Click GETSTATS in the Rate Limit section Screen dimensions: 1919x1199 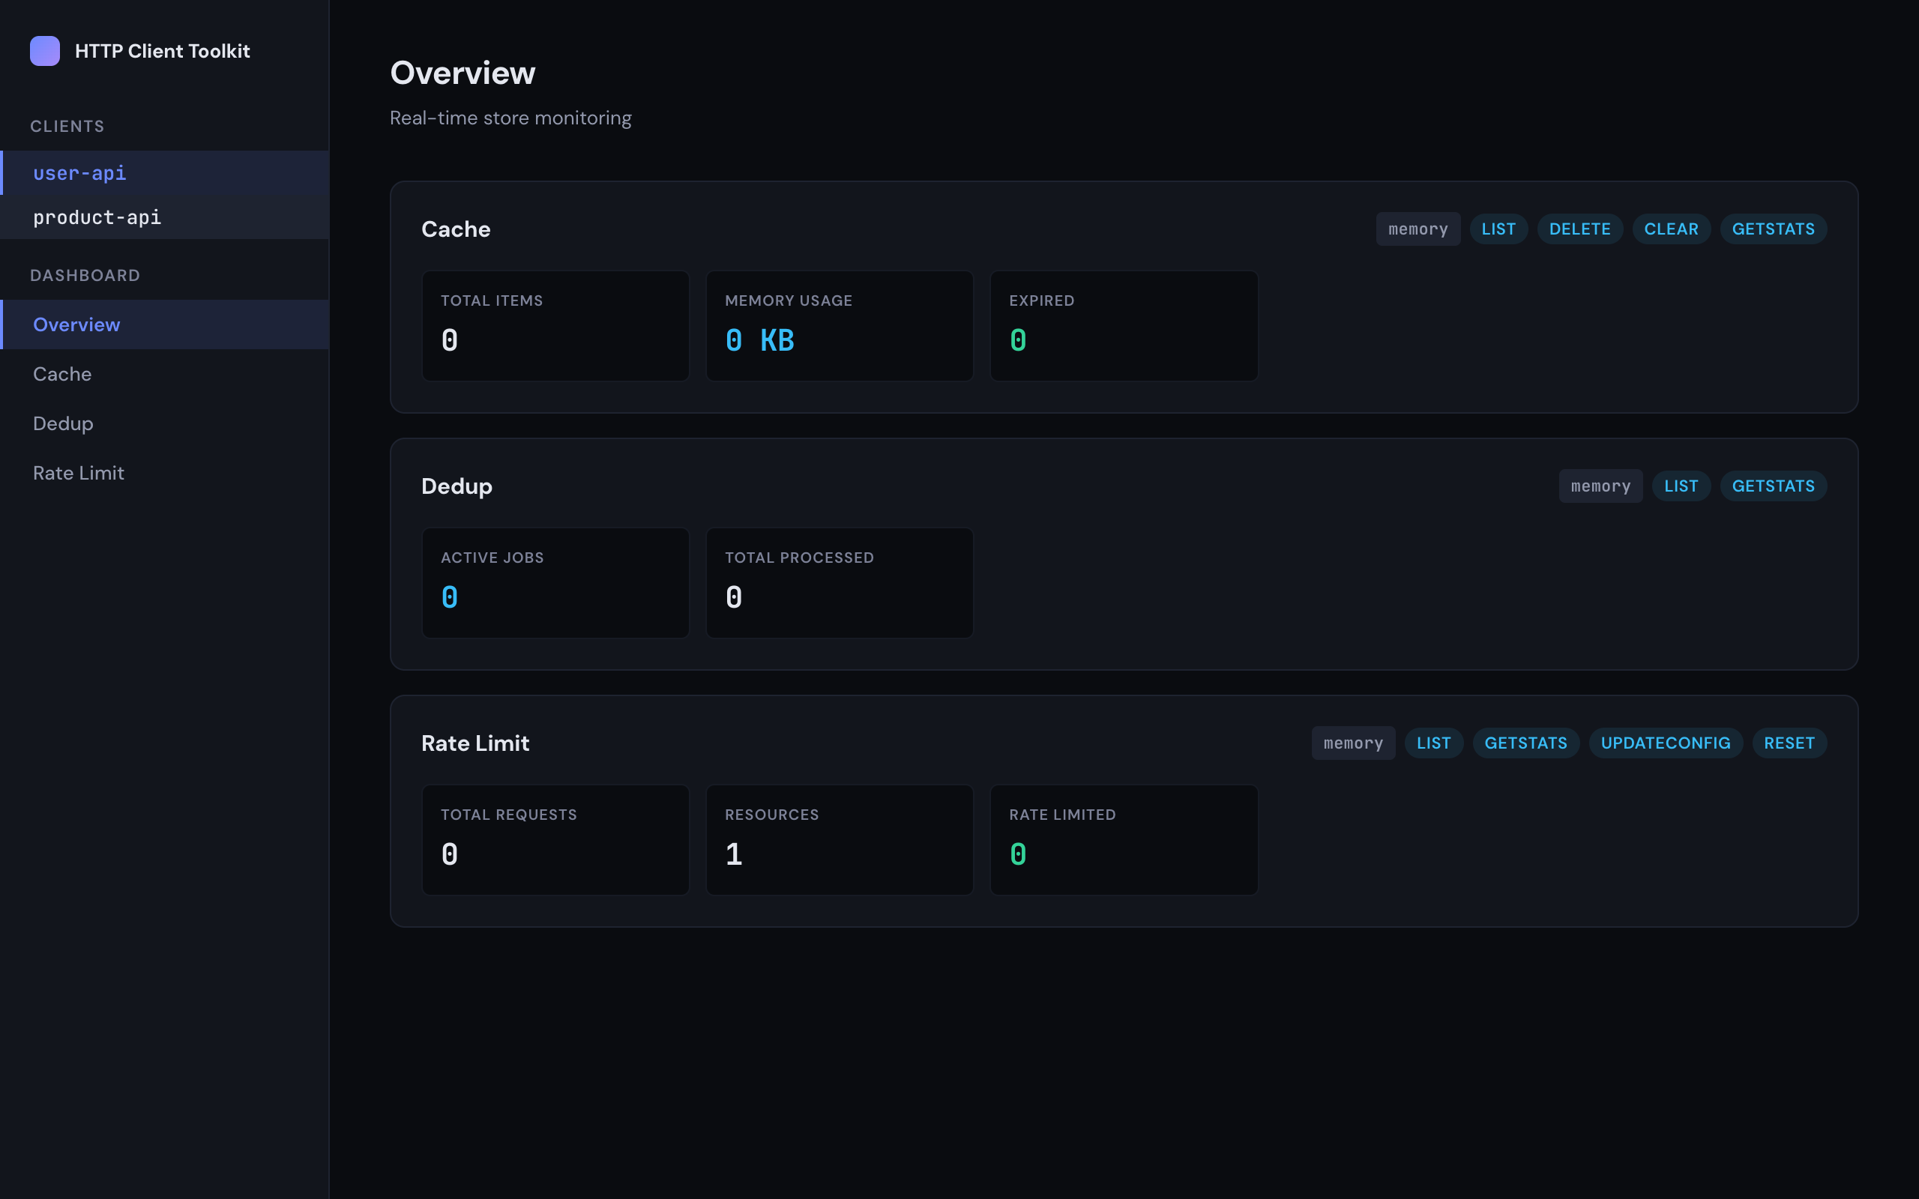[x=1525, y=742]
